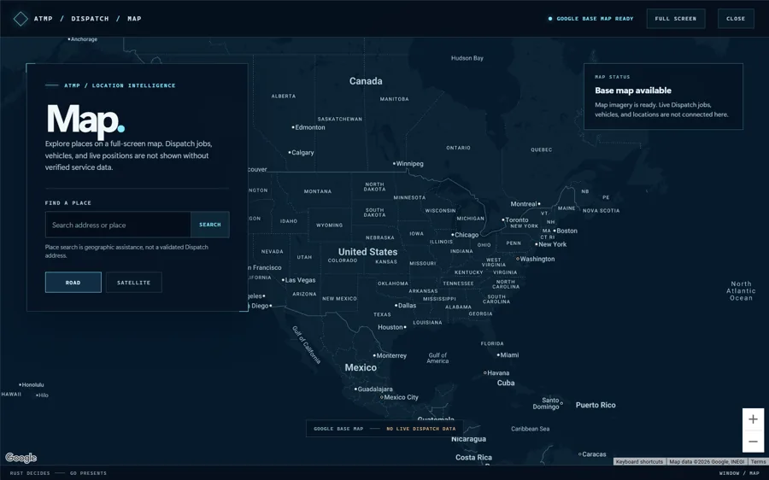Screen dimensions: 769x480
Task: Click the Las Vegas label
Action: click(x=299, y=280)
